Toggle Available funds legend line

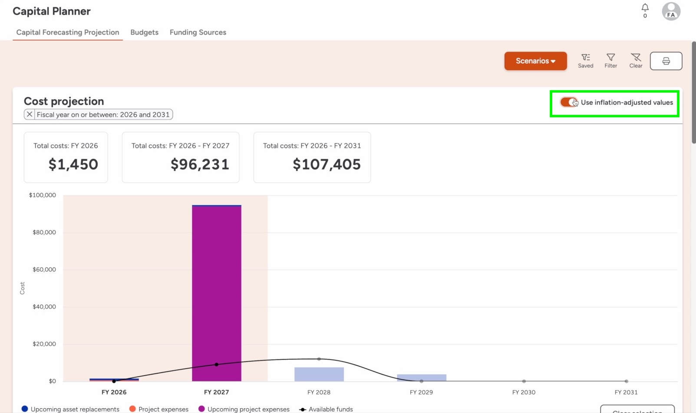pyautogui.click(x=326, y=409)
